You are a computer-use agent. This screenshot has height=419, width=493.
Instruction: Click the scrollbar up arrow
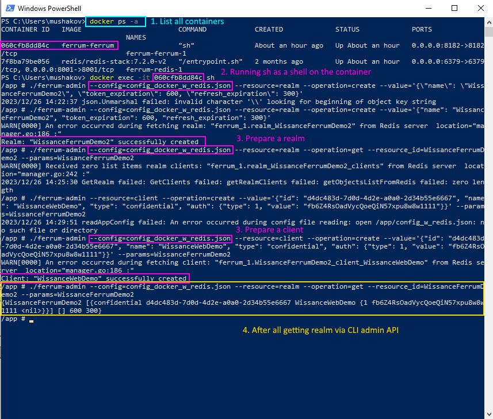[489, 22]
